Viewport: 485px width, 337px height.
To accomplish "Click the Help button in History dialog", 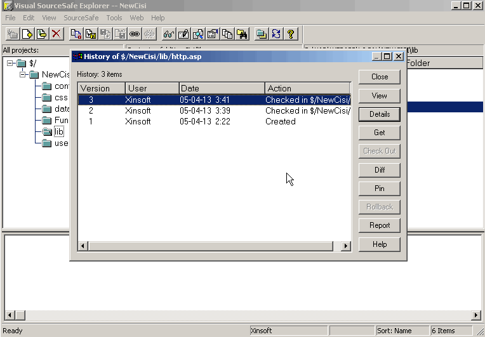I will [380, 244].
